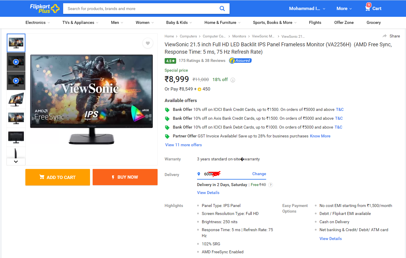Click Change delivery pincode link
Screen dimensions: 406x258
click(259, 174)
